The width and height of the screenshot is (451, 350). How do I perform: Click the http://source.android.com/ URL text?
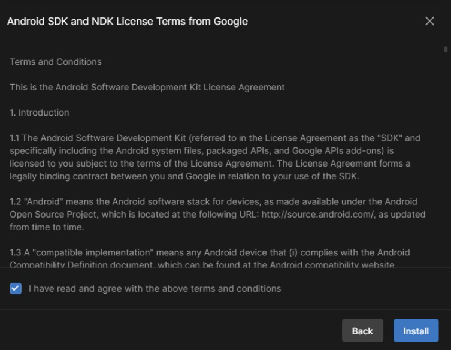[318, 215]
